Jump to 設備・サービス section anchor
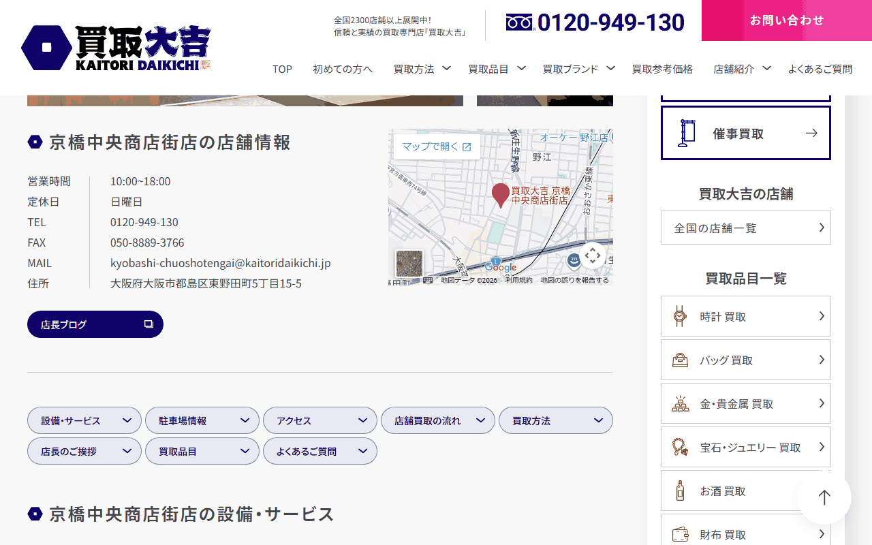The height and width of the screenshot is (545, 872). pyautogui.click(x=84, y=420)
